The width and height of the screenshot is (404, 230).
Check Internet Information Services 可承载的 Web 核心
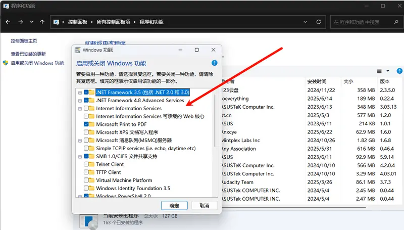[86, 116]
